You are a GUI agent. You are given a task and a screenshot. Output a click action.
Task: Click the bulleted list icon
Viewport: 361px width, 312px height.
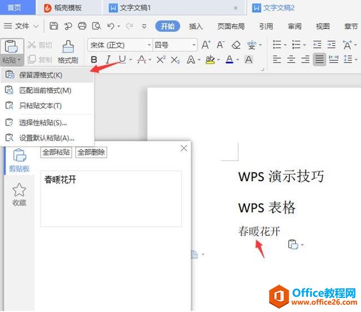click(277, 45)
